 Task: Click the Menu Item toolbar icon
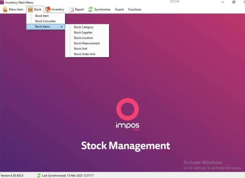[x=5, y=10]
